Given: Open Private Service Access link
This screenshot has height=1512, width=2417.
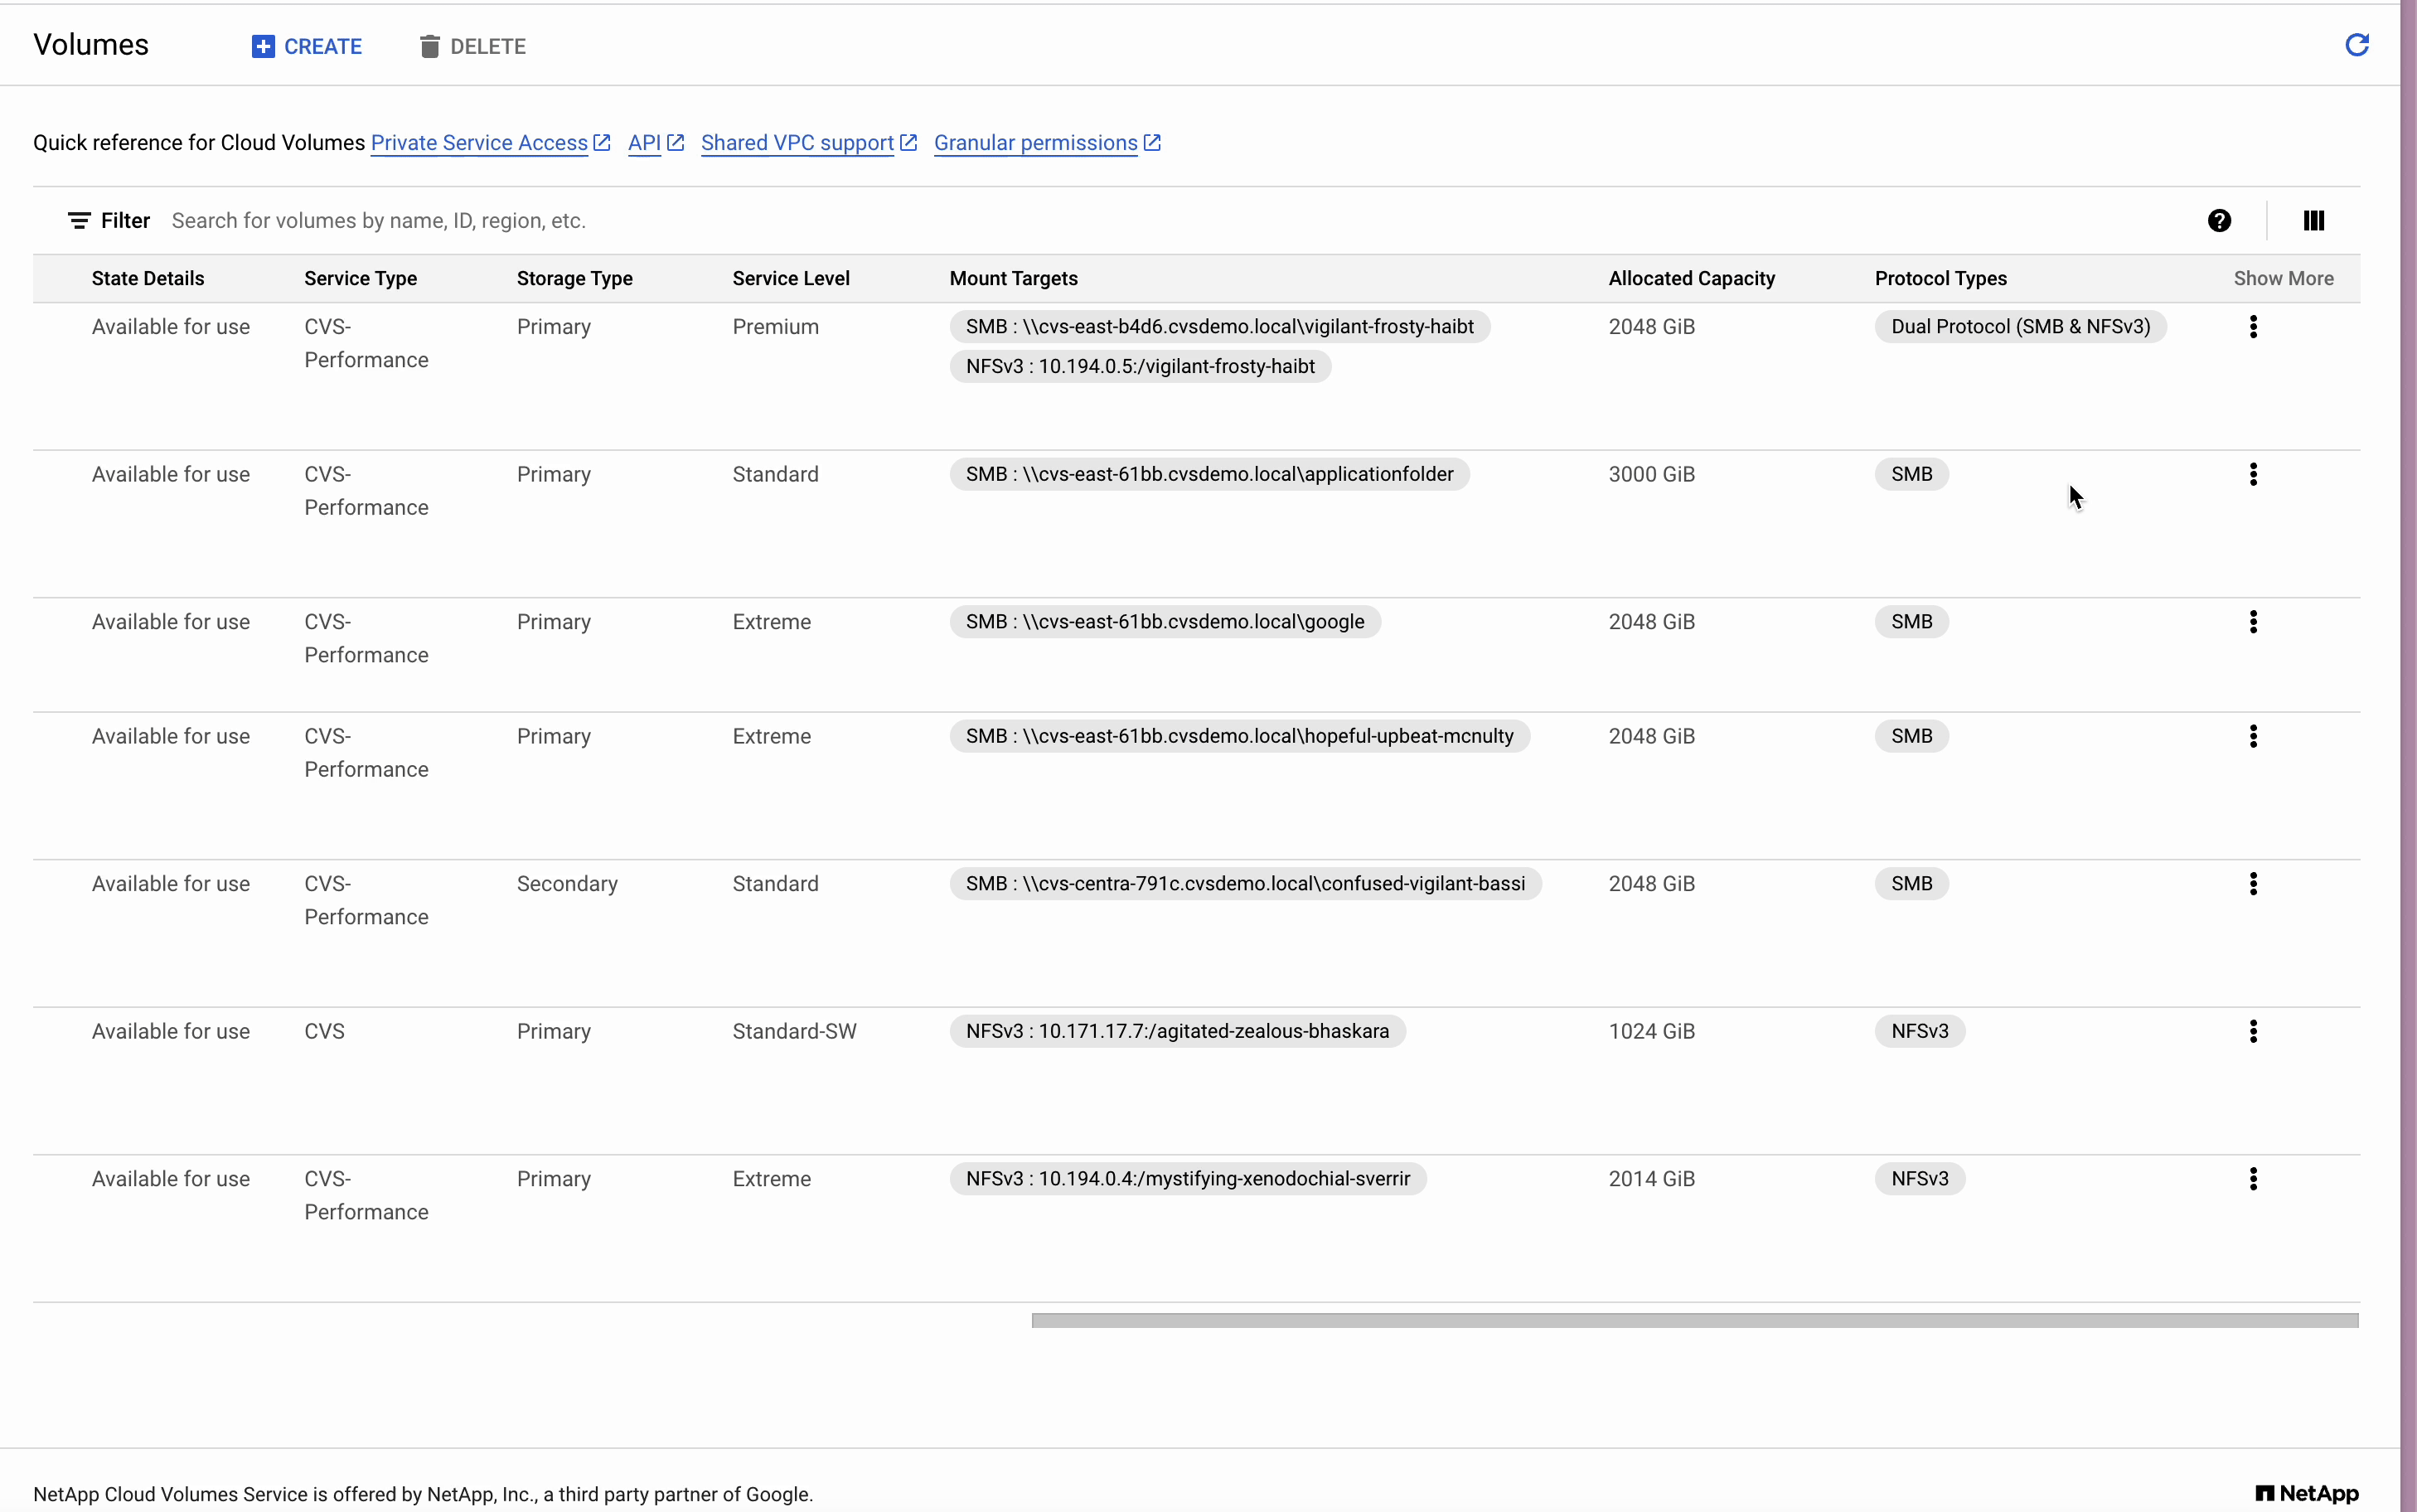Looking at the screenshot, I should point(479,143).
